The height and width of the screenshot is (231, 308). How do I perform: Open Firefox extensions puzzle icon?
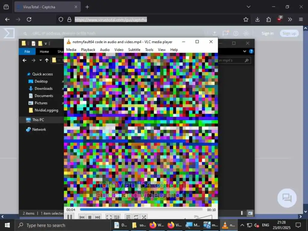268,20
